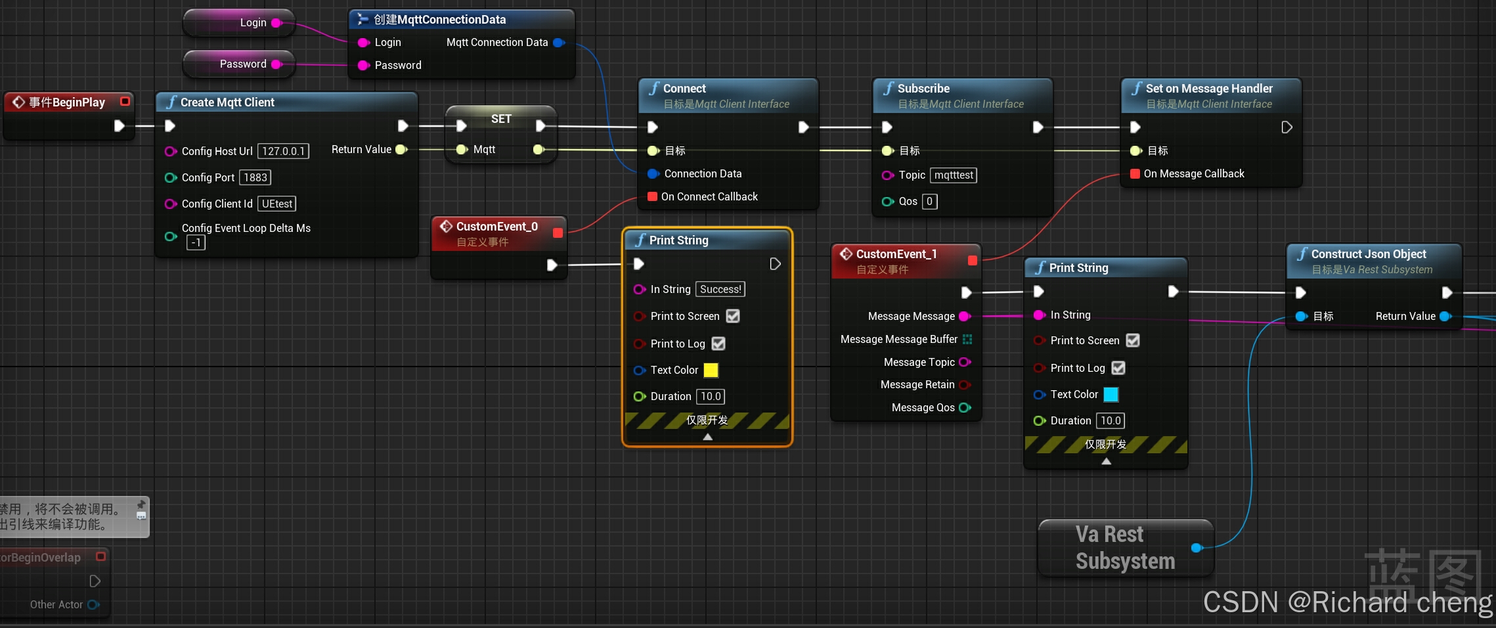Edit In String field Success!
This screenshot has width=1496, height=628.
(x=720, y=289)
